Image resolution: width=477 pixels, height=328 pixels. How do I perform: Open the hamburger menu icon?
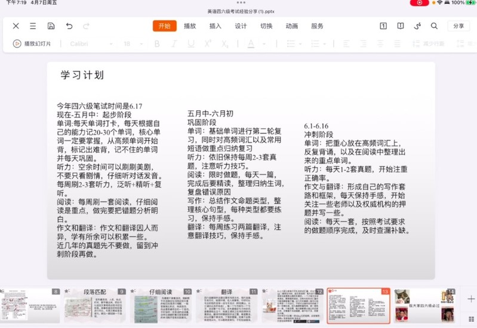pos(33,26)
